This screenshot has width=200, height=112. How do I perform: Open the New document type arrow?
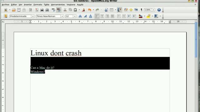(10, 10)
